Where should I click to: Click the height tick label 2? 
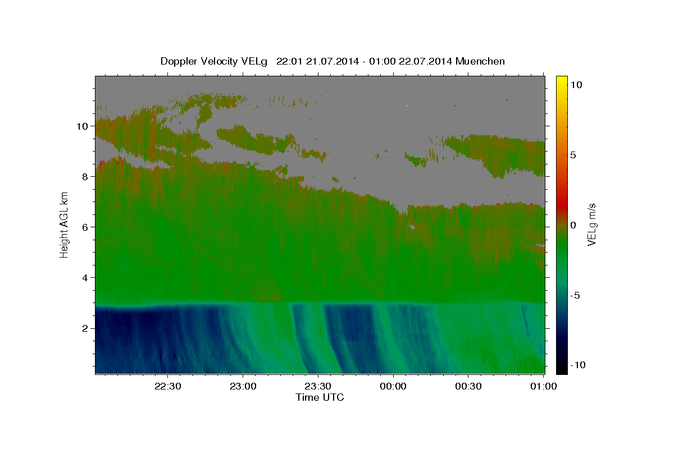85,328
